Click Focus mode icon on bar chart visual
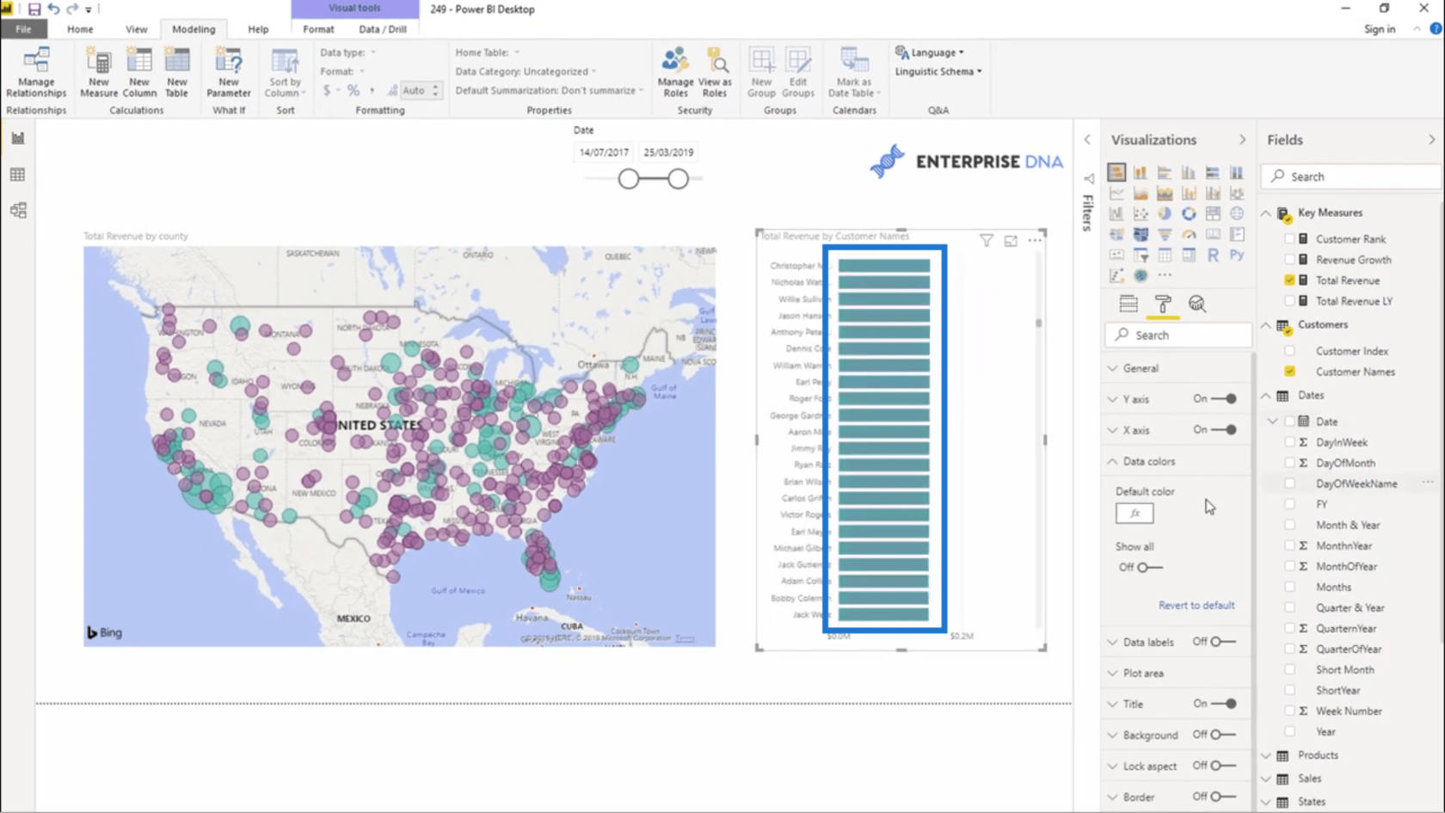This screenshot has width=1445, height=813. (1011, 241)
